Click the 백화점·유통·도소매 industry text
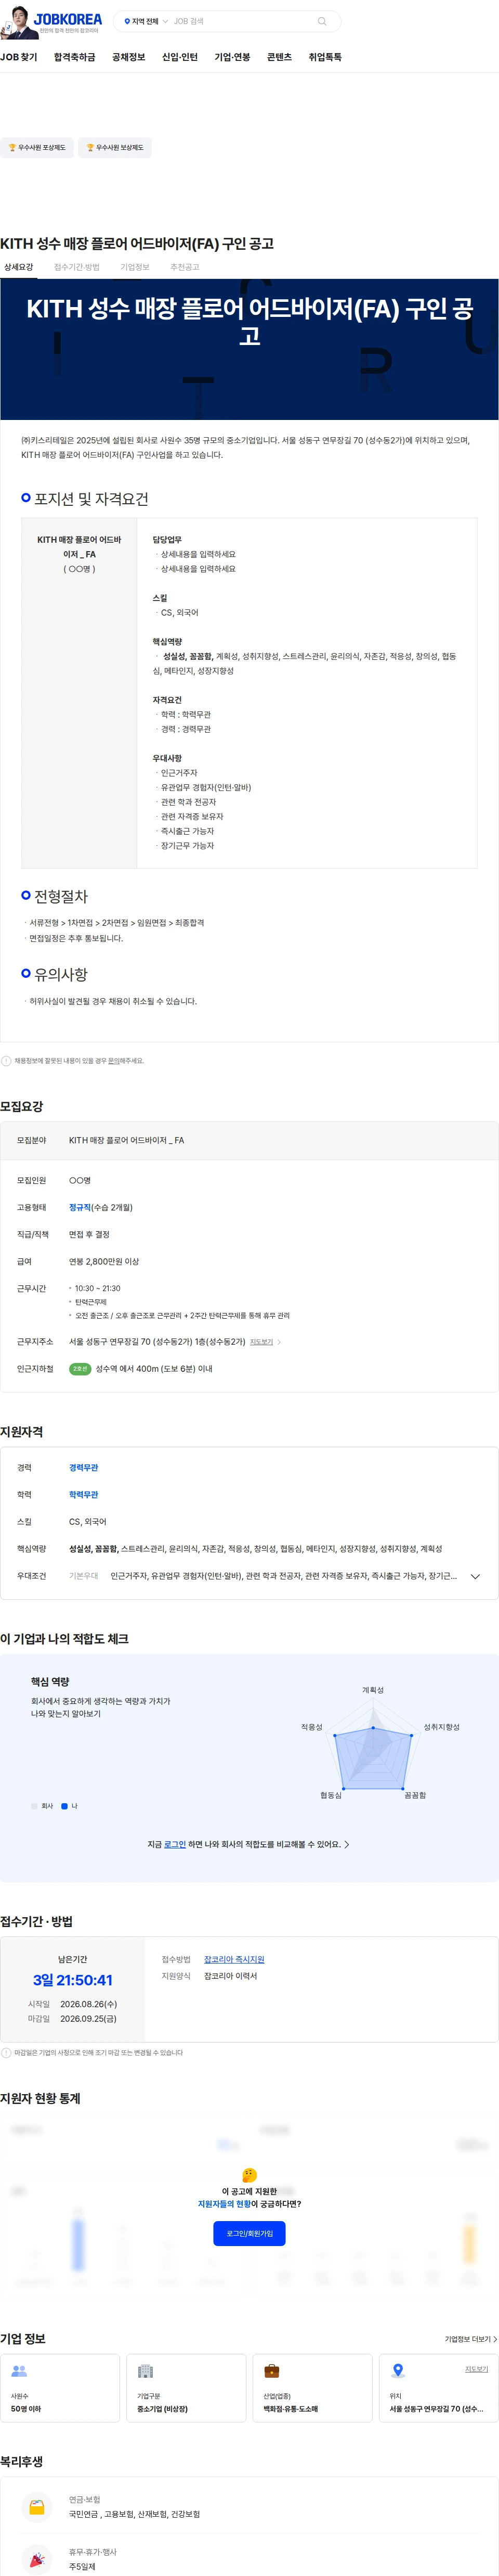This screenshot has width=499, height=2576. point(291,2409)
